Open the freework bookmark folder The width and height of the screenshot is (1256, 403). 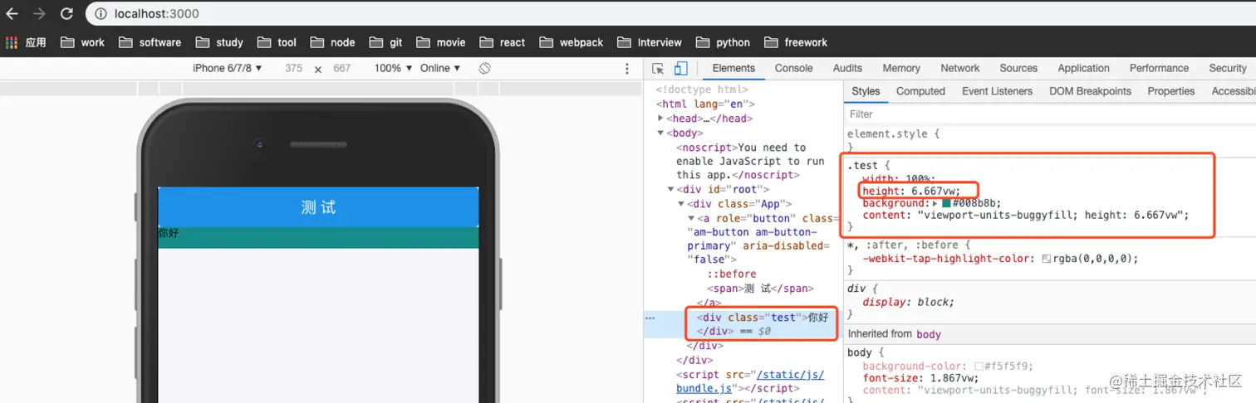(x=795, y=42)
